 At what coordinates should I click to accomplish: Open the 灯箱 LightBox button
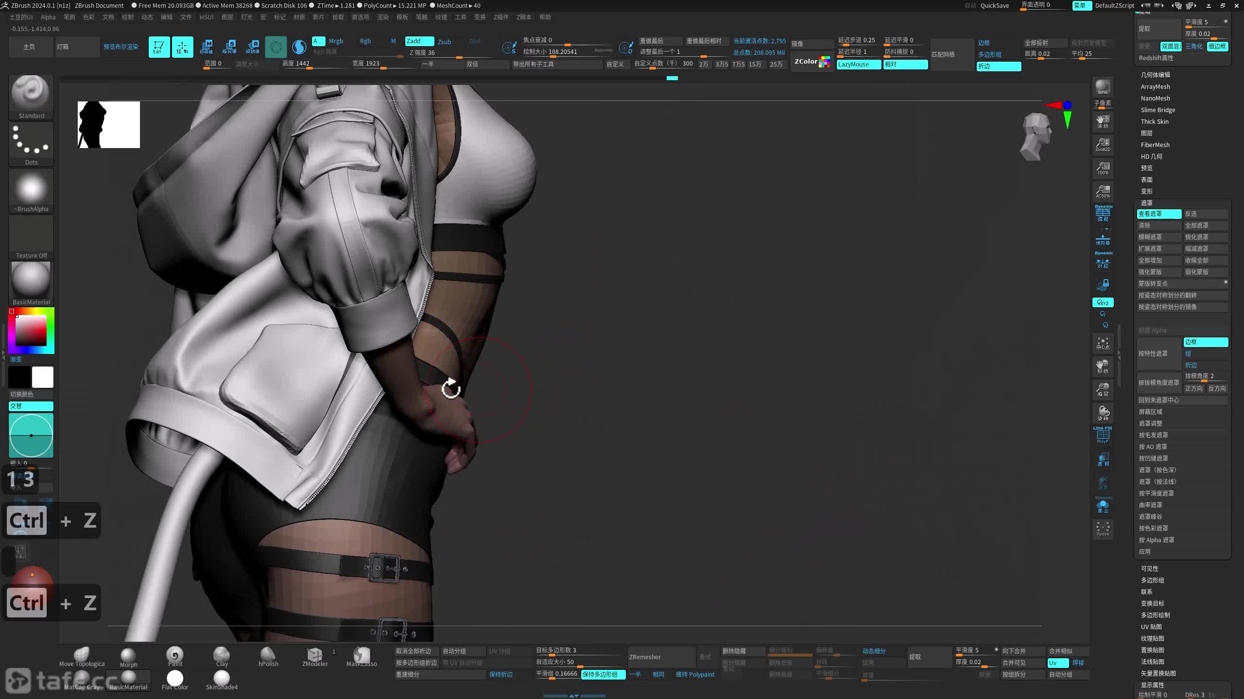point(77,47)
